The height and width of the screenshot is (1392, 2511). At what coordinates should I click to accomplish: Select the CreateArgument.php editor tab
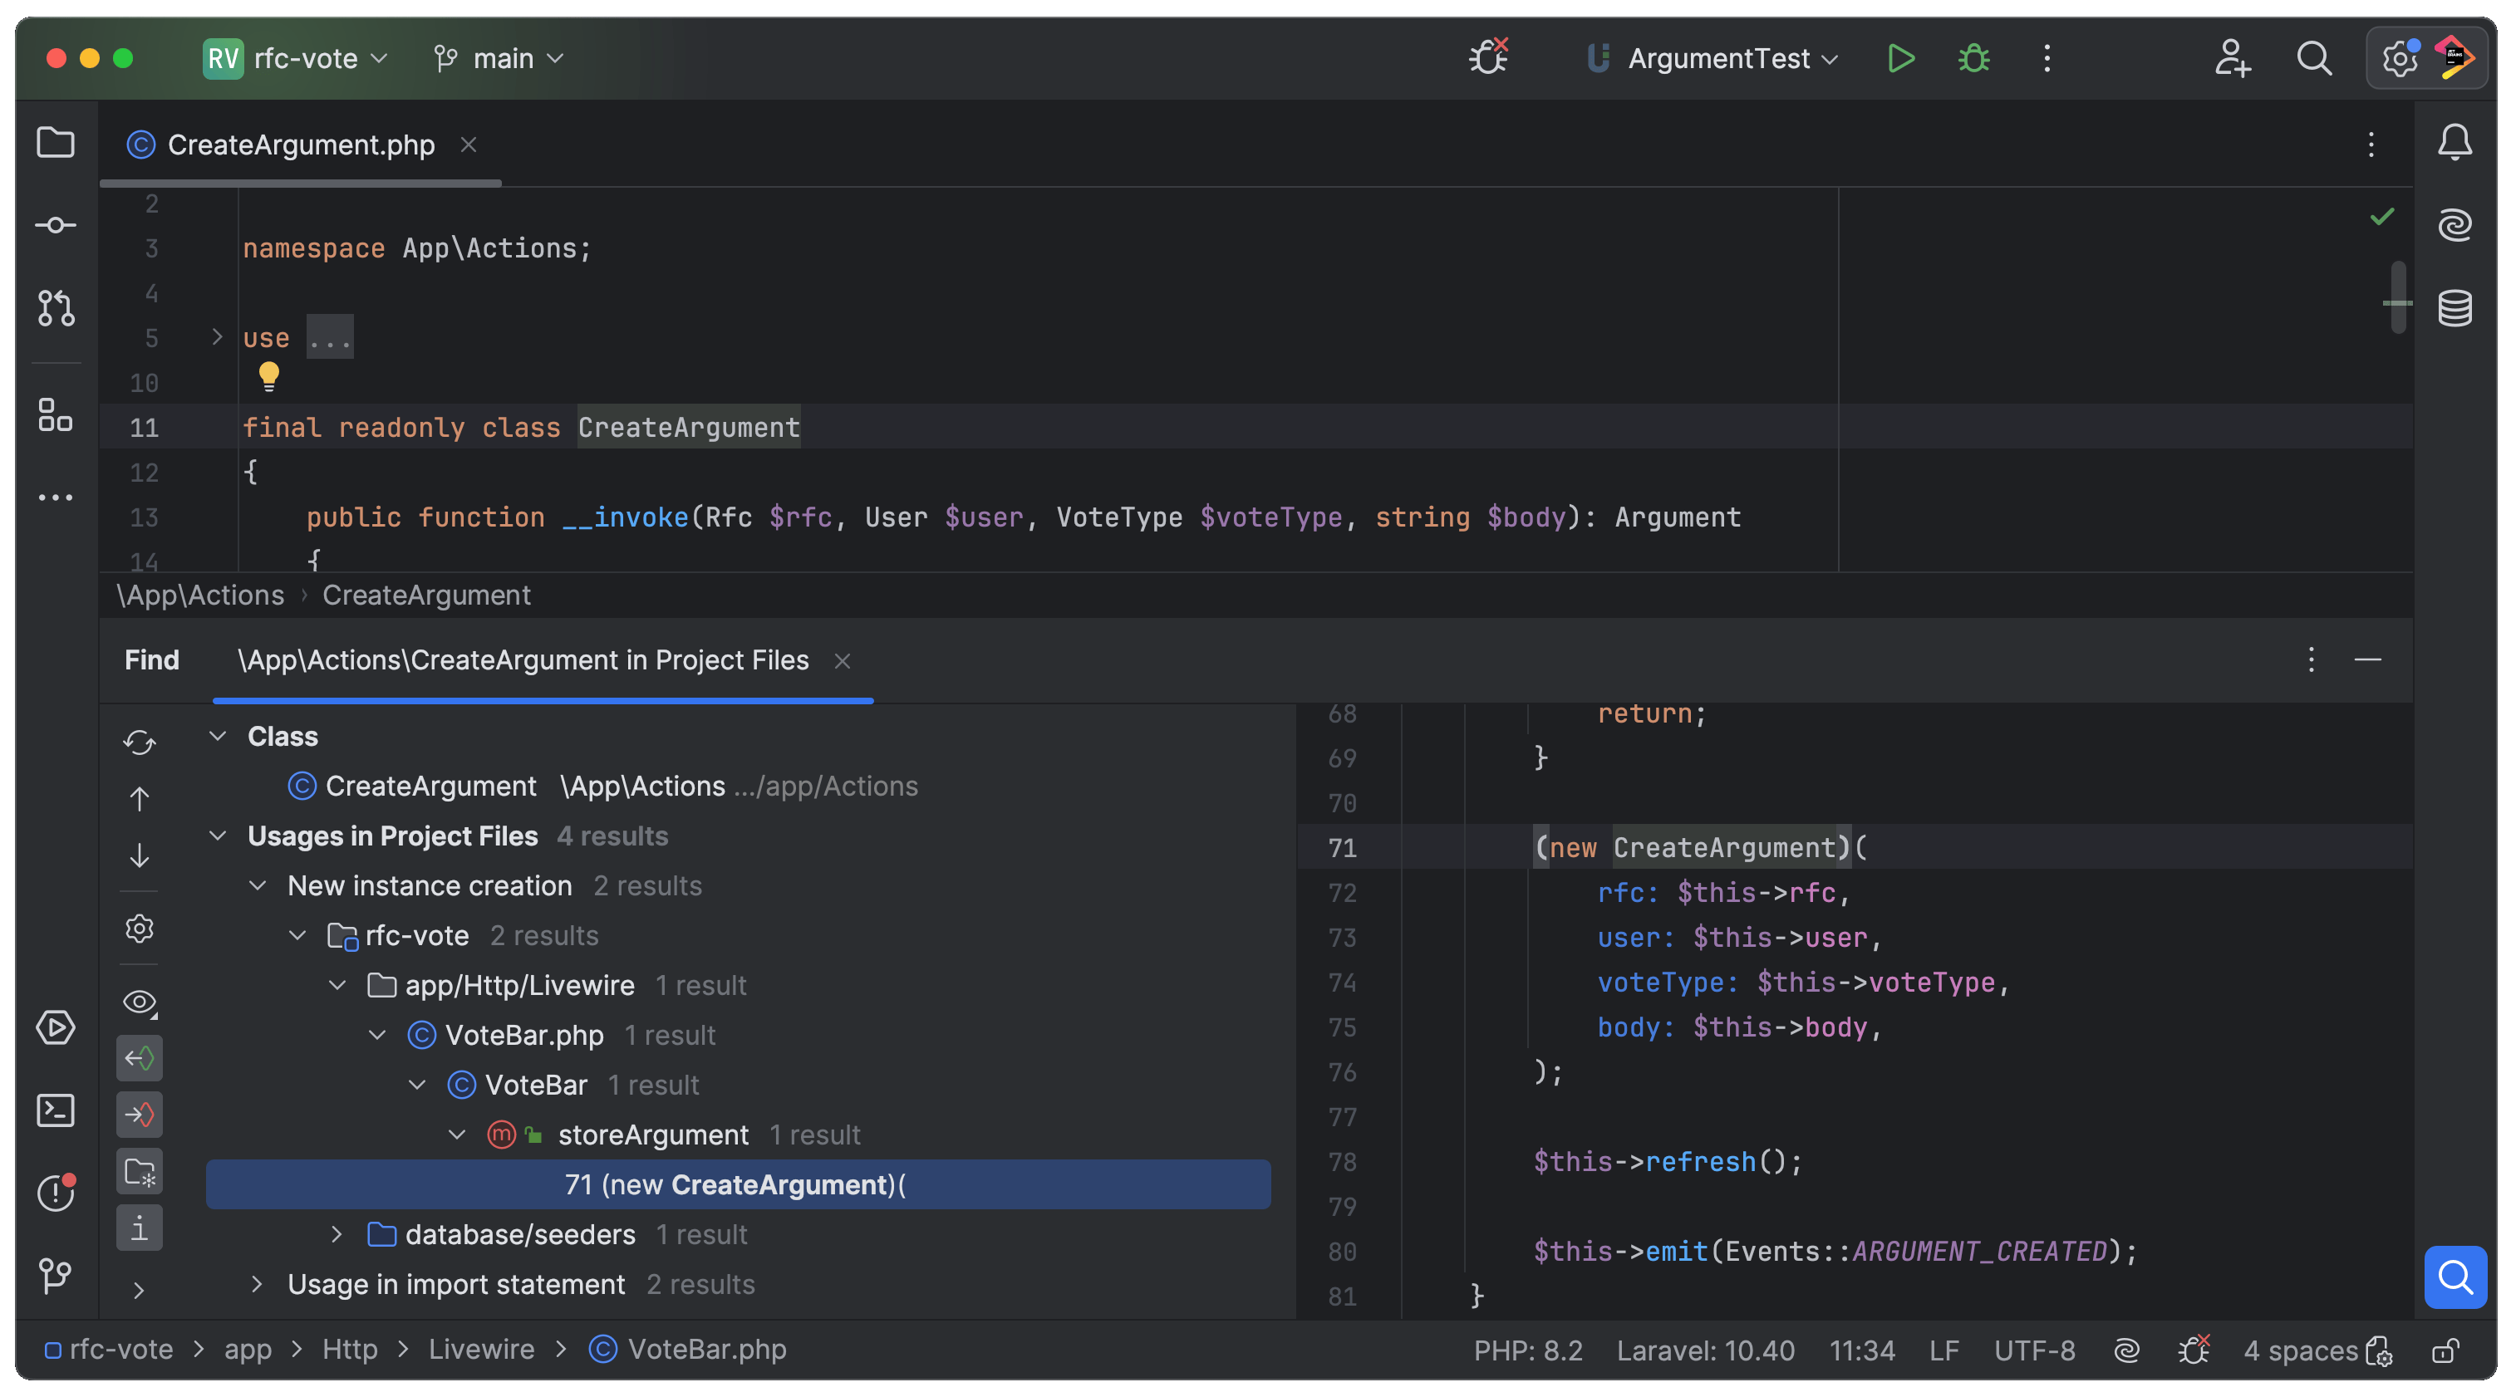[300, 145]
